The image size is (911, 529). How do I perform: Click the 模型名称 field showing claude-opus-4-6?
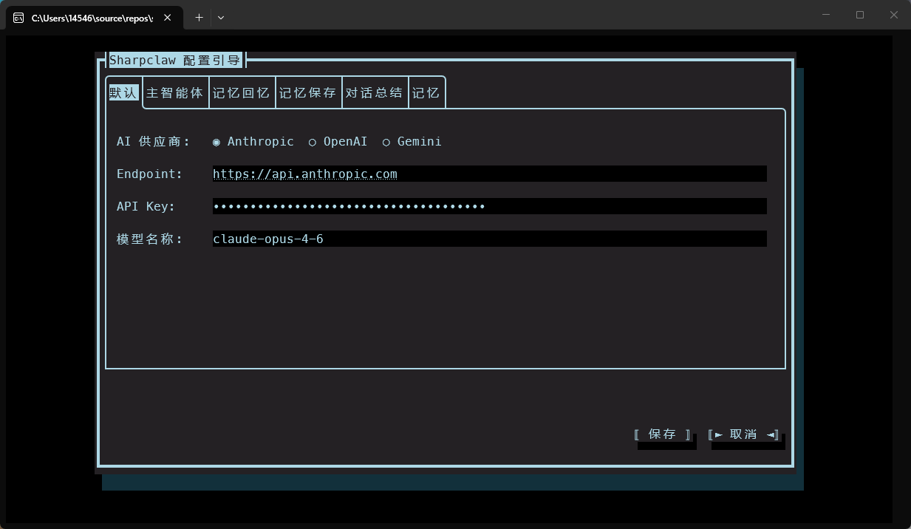tap(489, 239)
